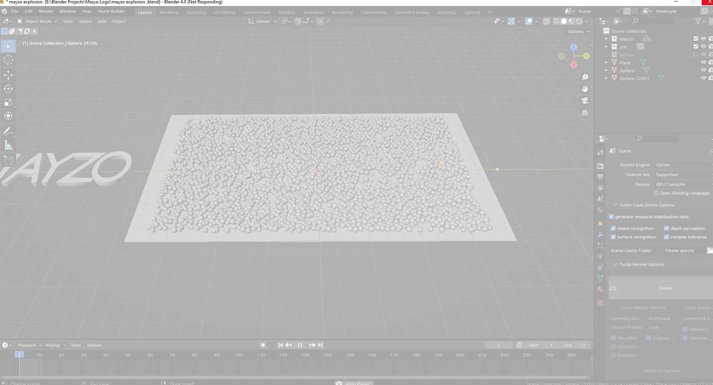Click the current frame number field
Image resolution: width=713 pixels, height=385 pixels.
(x=499, y=345)
